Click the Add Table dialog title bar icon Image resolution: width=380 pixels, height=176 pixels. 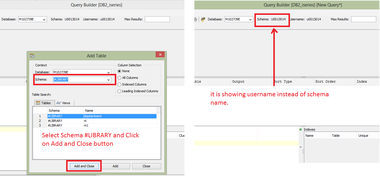(32, 56)
